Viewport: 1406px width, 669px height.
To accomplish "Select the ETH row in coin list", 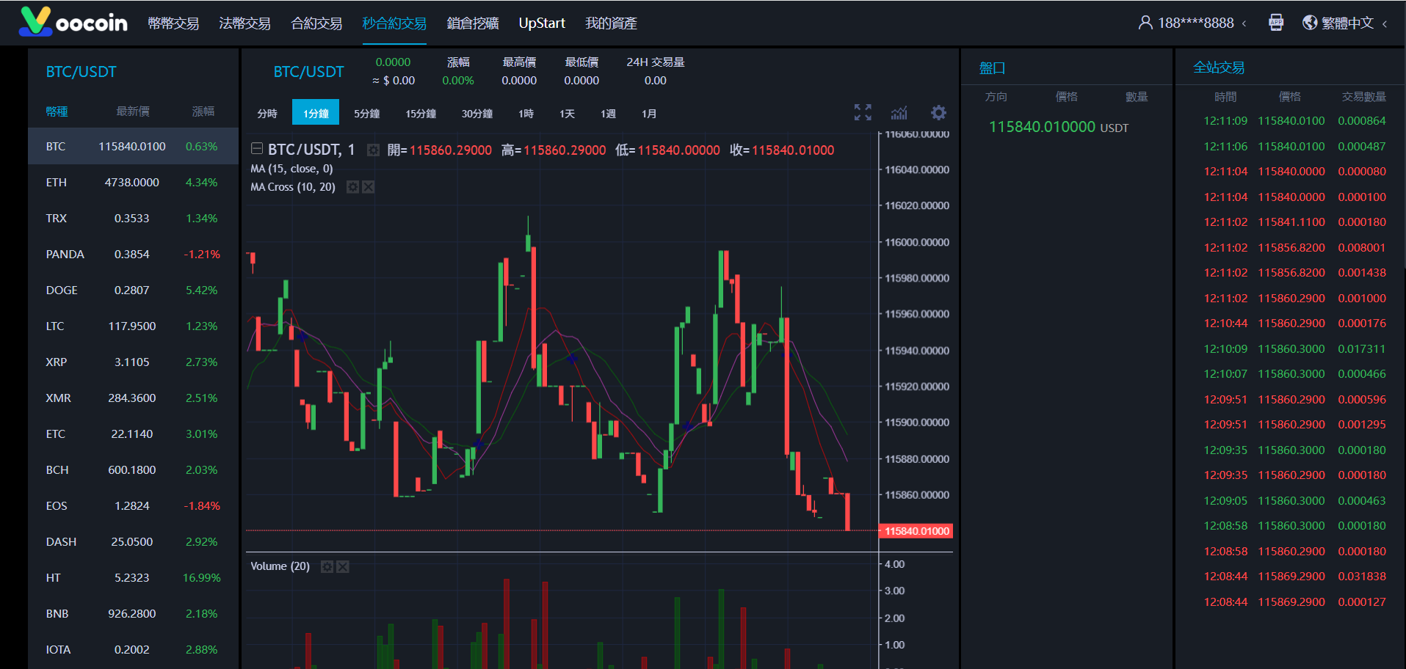I will pos(132,183).
